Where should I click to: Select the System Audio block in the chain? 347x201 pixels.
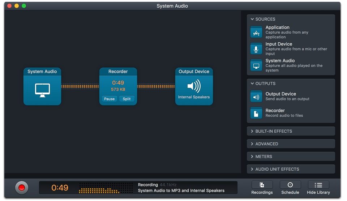[x=42, y=89]
